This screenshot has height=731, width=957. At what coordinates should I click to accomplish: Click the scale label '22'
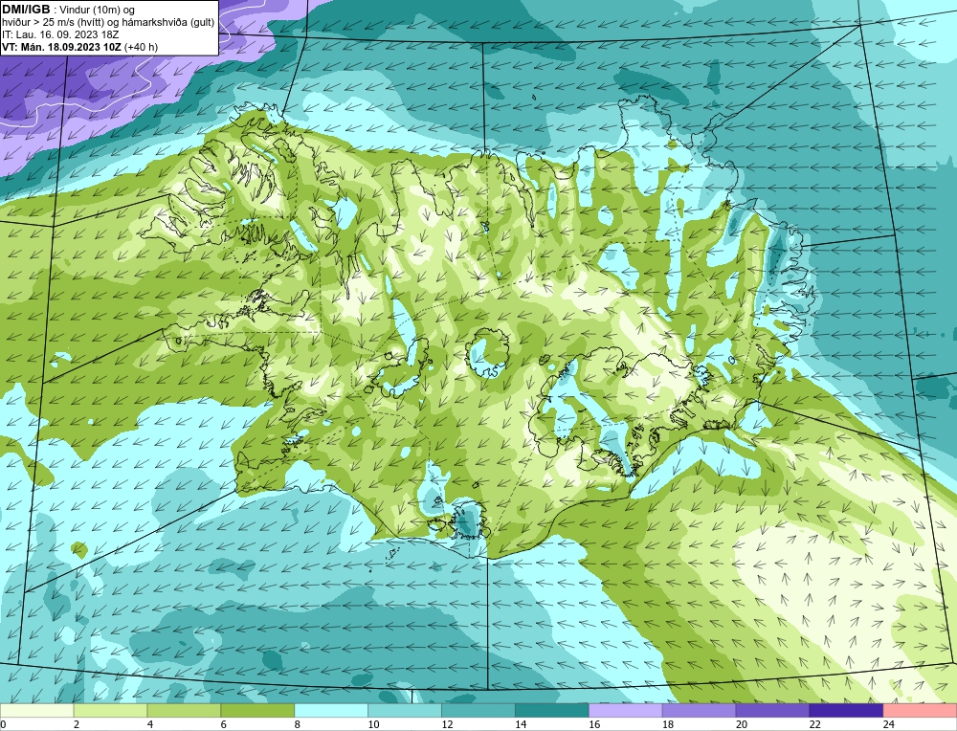point(814,724)
